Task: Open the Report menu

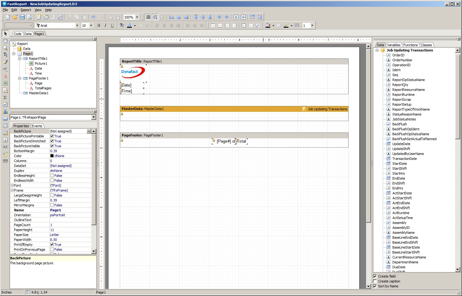Action: coord(26,10)
